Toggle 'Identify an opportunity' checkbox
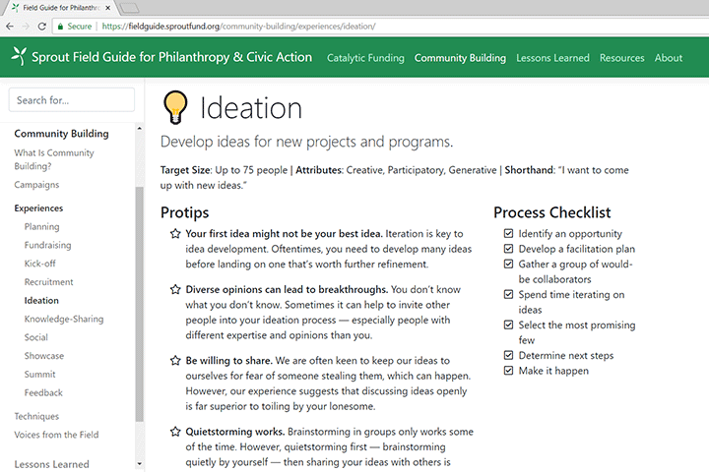Image resolution: width=709 pixels, height=472 pixels. click(508, 234)
